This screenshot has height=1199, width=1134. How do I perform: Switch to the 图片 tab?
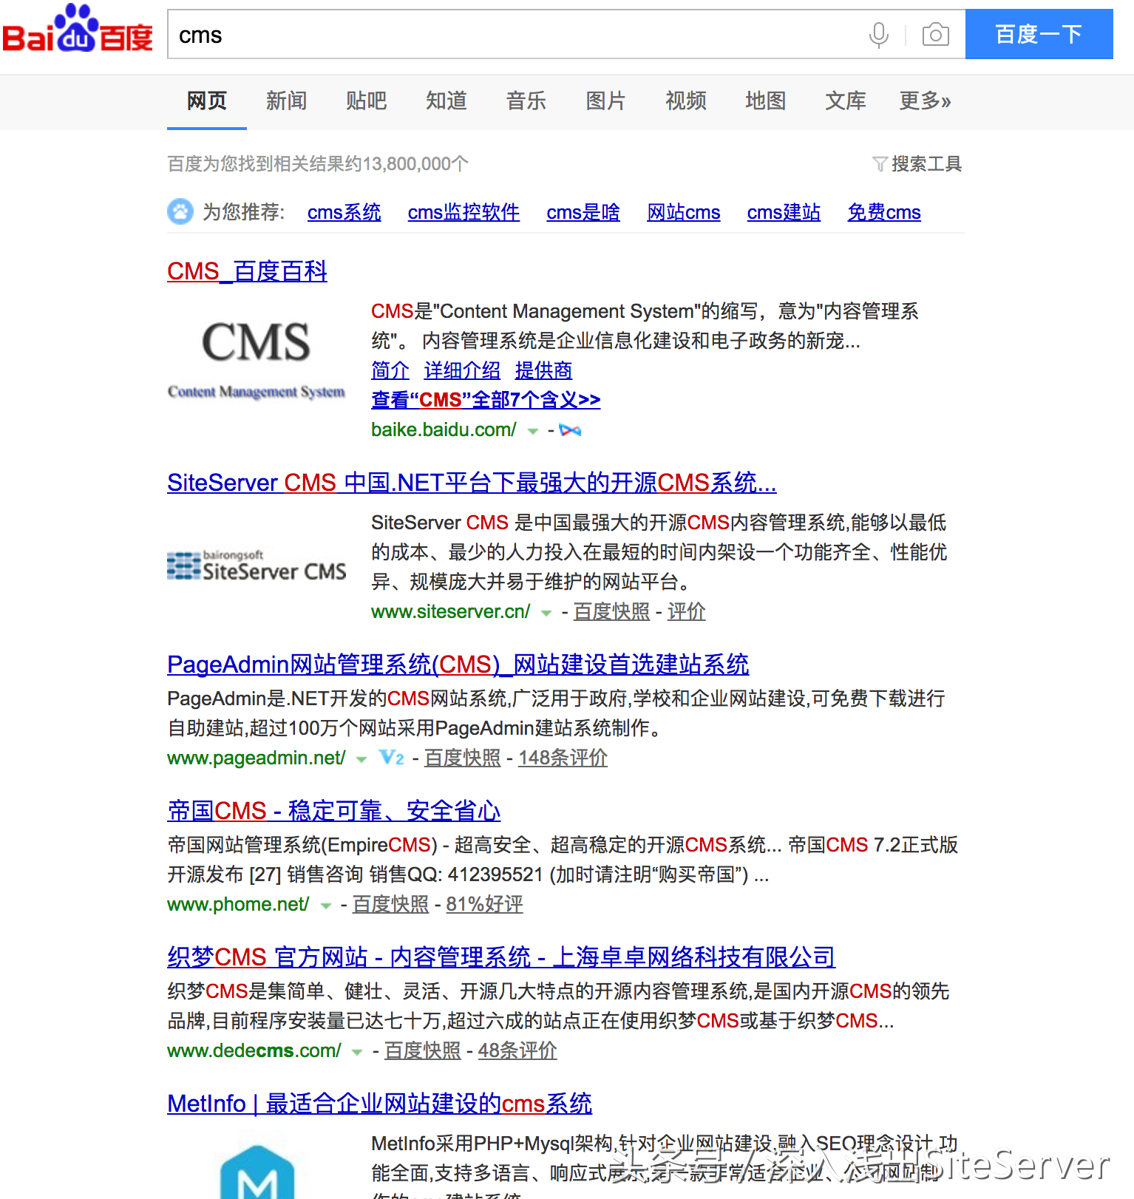click(x=606, y=101)
